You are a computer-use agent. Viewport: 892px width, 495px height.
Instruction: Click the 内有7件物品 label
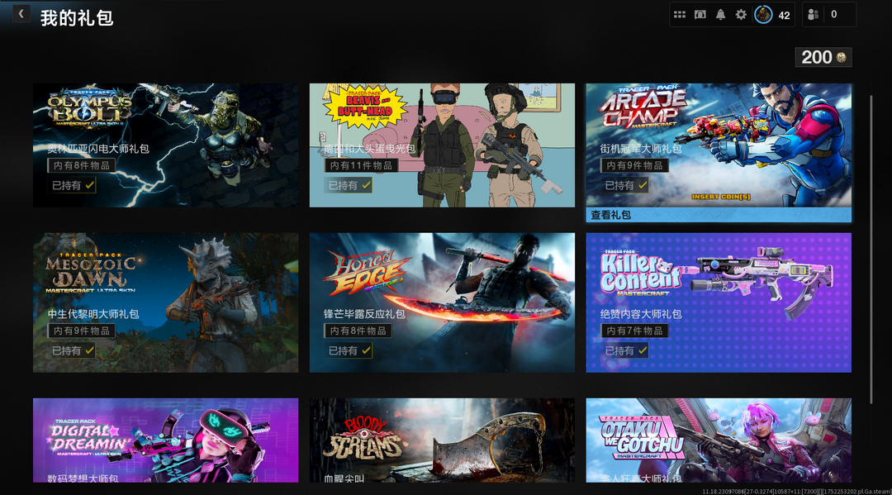[x=634, y=331]
